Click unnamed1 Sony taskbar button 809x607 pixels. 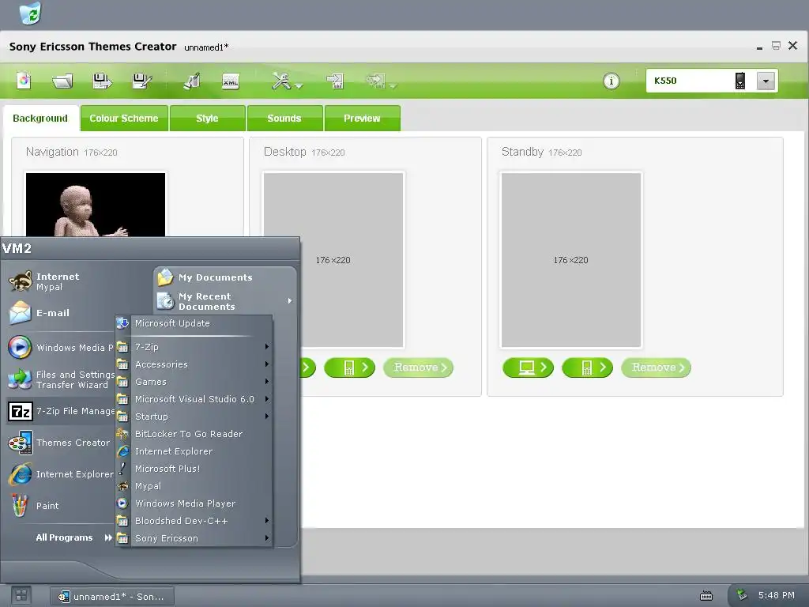coord(112,597)
